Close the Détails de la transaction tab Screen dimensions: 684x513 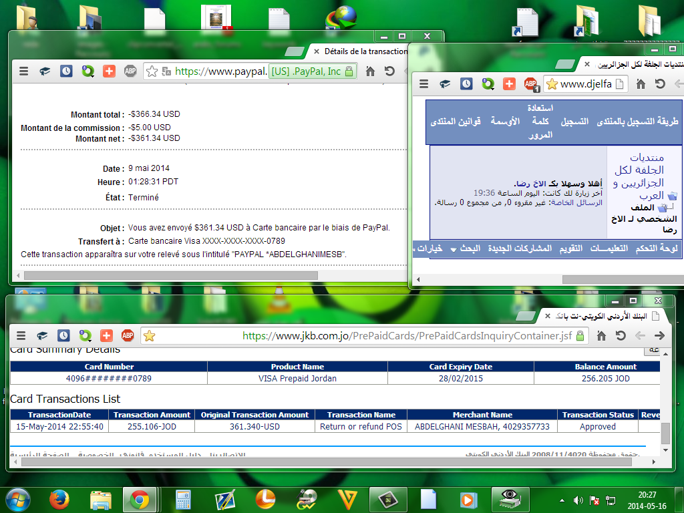tap(317, 51)
